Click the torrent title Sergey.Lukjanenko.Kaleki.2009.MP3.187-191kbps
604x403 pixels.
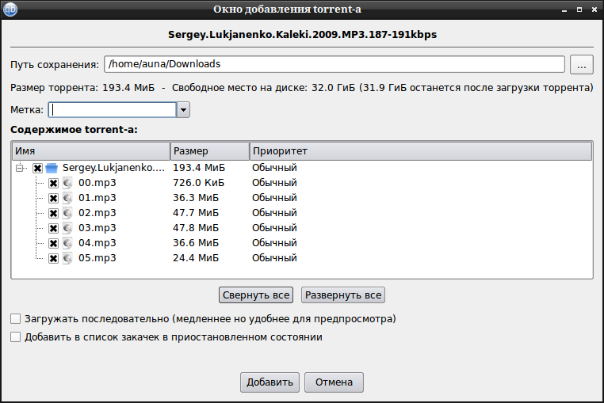pyautogui.click(x=302, y=35)
